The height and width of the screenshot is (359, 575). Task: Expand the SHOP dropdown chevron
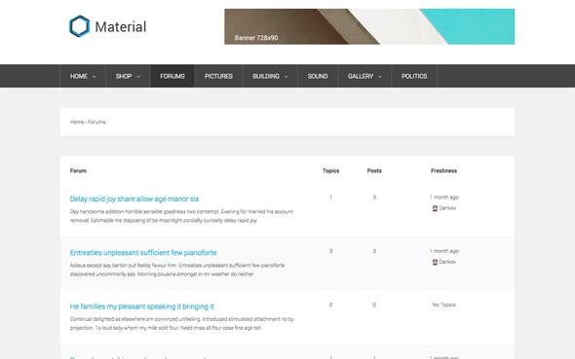138,77
